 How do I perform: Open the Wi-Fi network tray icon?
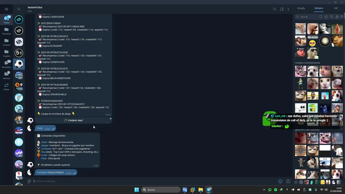[322, 190]
